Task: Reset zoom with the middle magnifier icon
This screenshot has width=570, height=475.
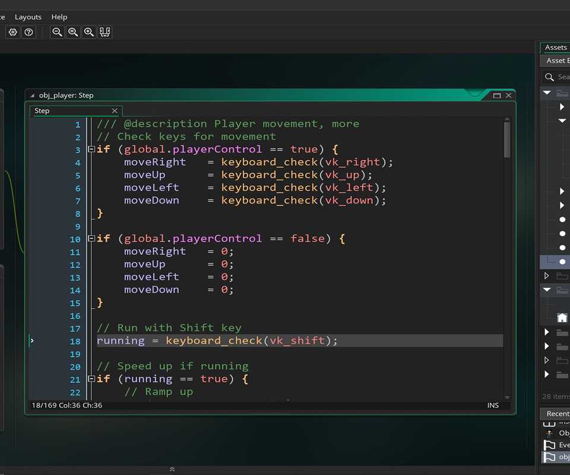Action: pyautogui.click(x=73, y=32)
